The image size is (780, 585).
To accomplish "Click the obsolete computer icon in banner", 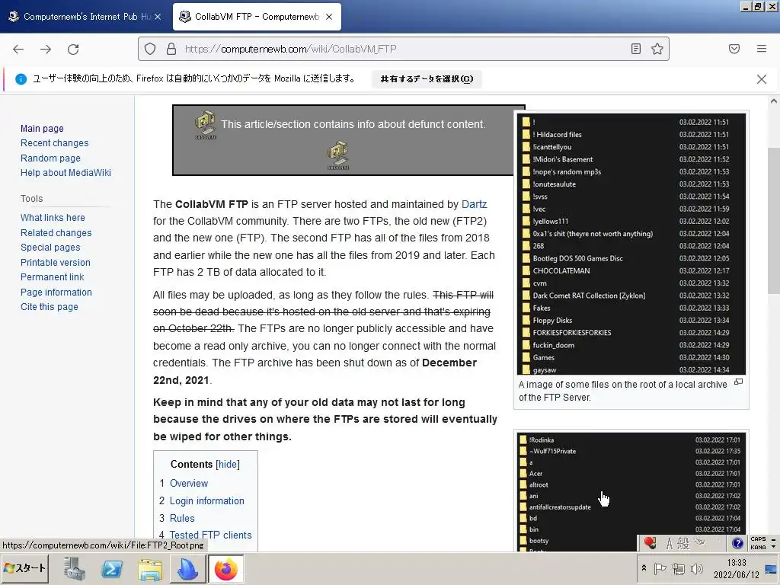I will (x=206, y=125).
